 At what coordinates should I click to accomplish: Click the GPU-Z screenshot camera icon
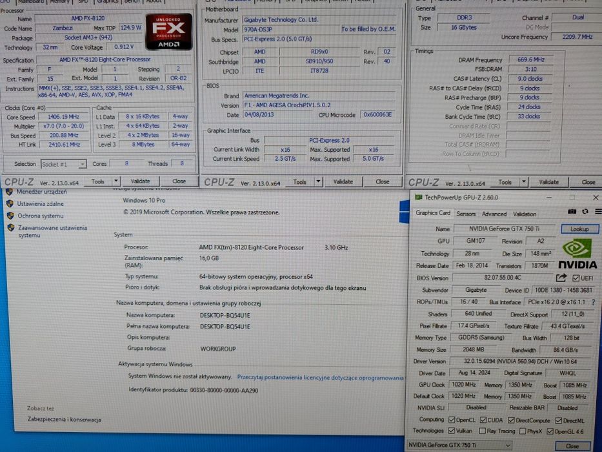tap(572, 211)
